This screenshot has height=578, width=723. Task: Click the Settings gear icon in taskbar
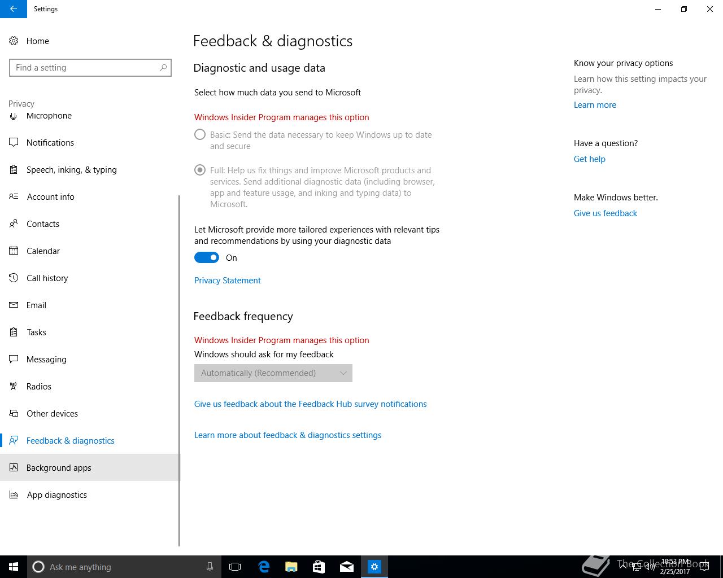374,567
